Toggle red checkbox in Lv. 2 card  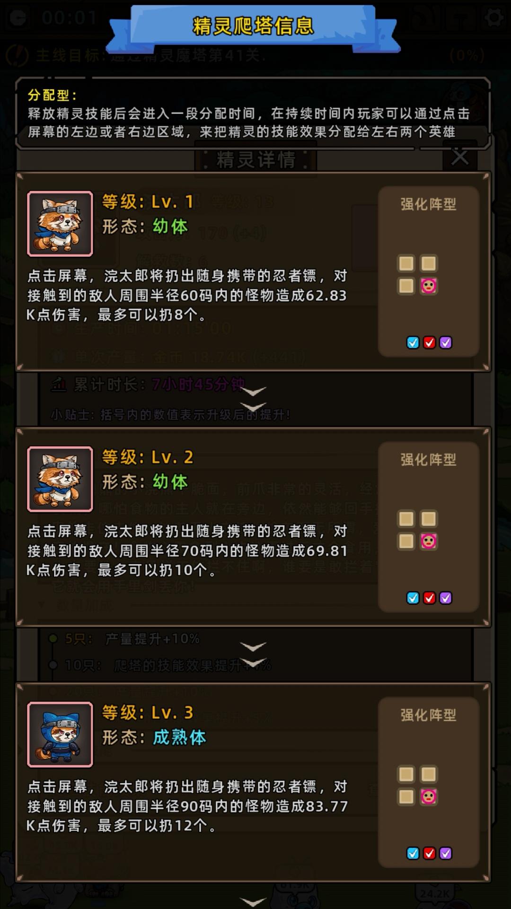pos(429,598)
